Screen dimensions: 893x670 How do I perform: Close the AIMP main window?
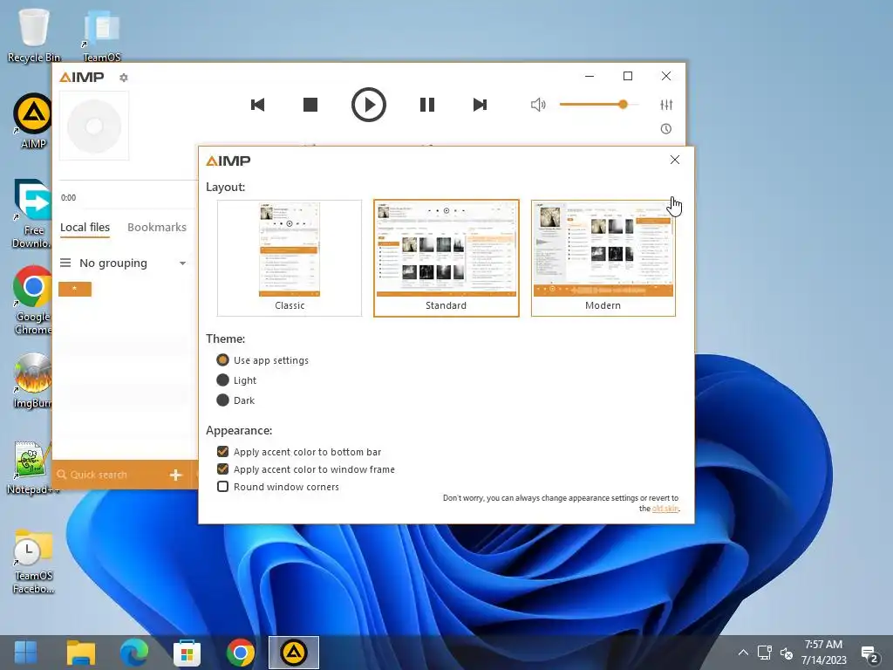point(665,76)
